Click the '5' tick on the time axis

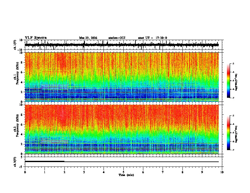(x=123, y=172)
